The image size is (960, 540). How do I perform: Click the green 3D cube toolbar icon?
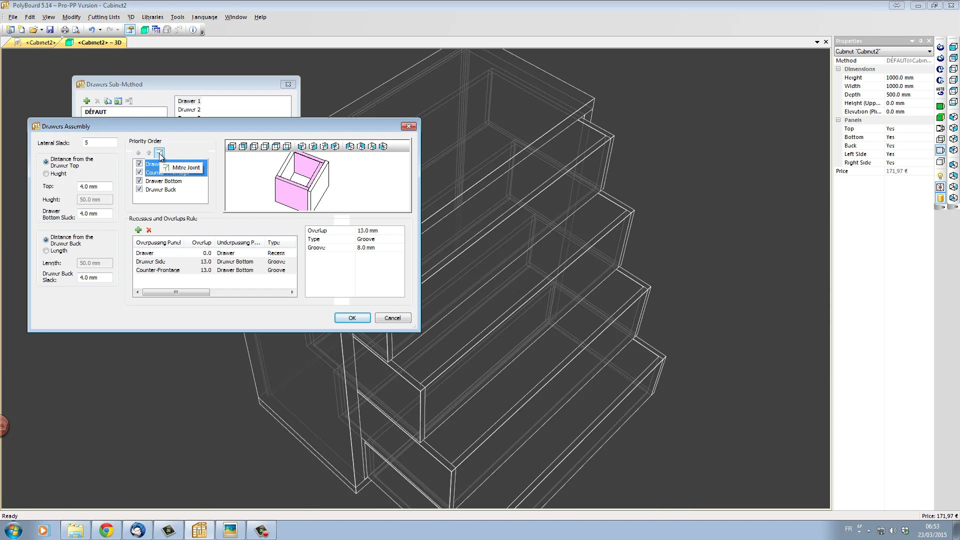(144, 29)
